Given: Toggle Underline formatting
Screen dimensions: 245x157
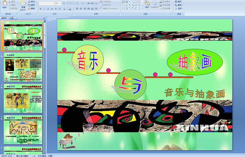Looking at the screenshot, I should coord(48,9).
